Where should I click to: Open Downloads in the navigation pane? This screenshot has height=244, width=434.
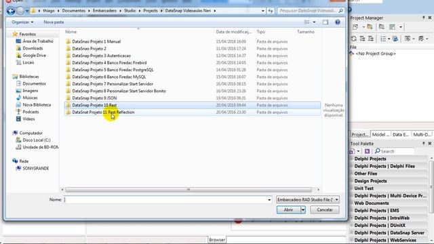click(33, 48)
